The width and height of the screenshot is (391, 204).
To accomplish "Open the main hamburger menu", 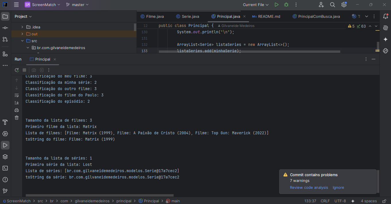I will pos(16,5).
